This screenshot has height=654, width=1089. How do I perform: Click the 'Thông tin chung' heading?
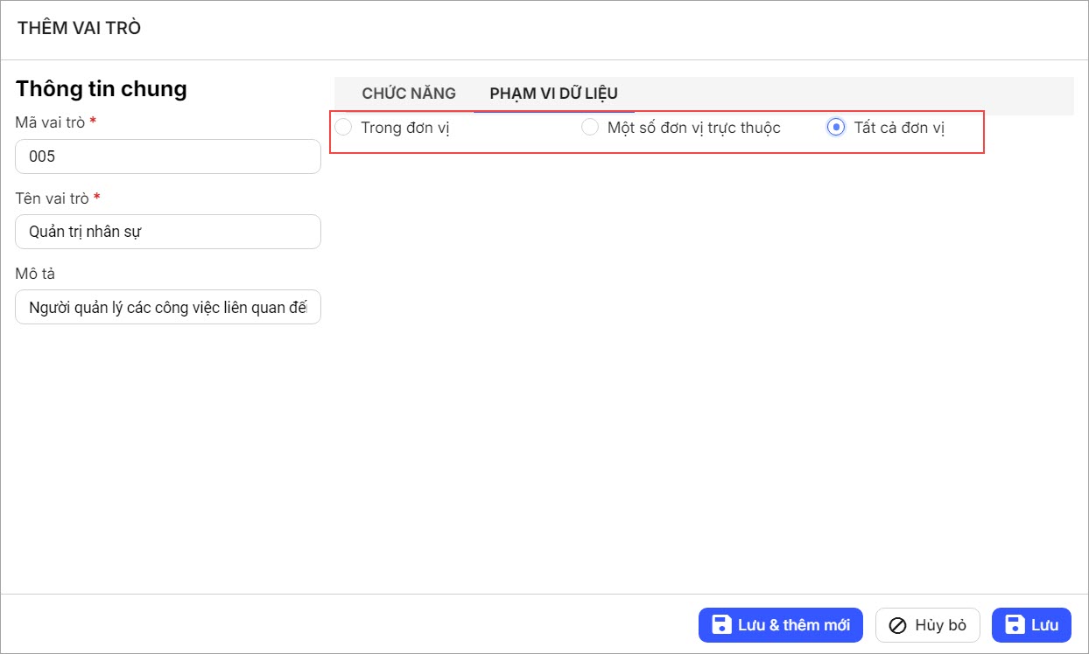tap(102, 88)
